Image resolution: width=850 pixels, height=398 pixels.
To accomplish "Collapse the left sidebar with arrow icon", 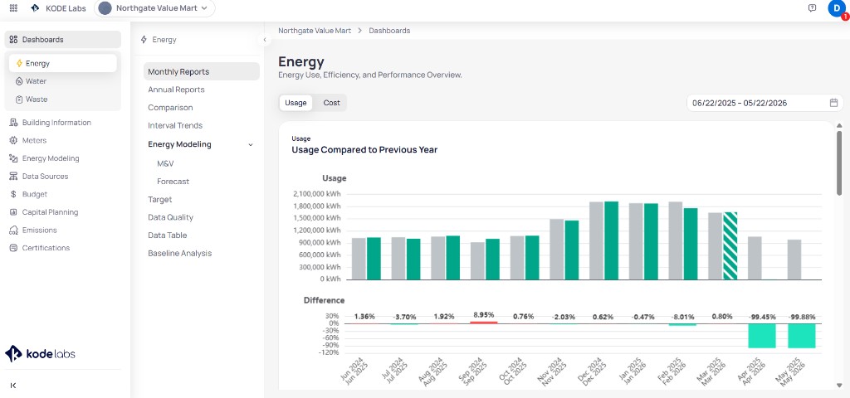I will [x=13, y=386].
